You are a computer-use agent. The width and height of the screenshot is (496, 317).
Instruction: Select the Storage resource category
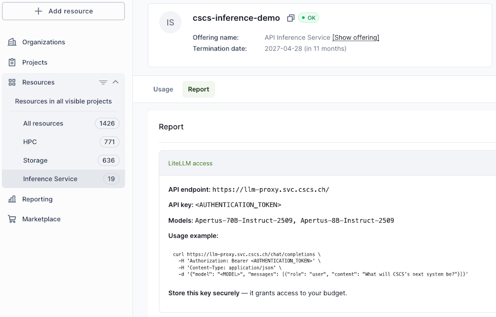pyautogui.click(x=63, y=160)
